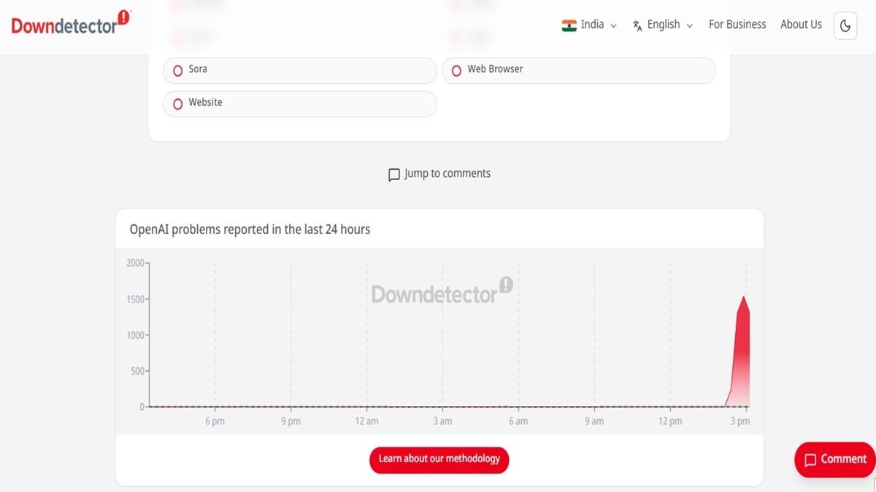Click Learn about our methodology button
The height and width of the screenshot is (492, 876).
click(x=439, y=460)
